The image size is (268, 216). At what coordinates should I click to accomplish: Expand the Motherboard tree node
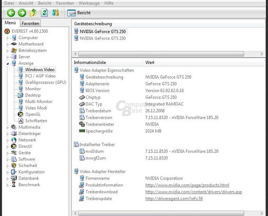tap(7, 45)
